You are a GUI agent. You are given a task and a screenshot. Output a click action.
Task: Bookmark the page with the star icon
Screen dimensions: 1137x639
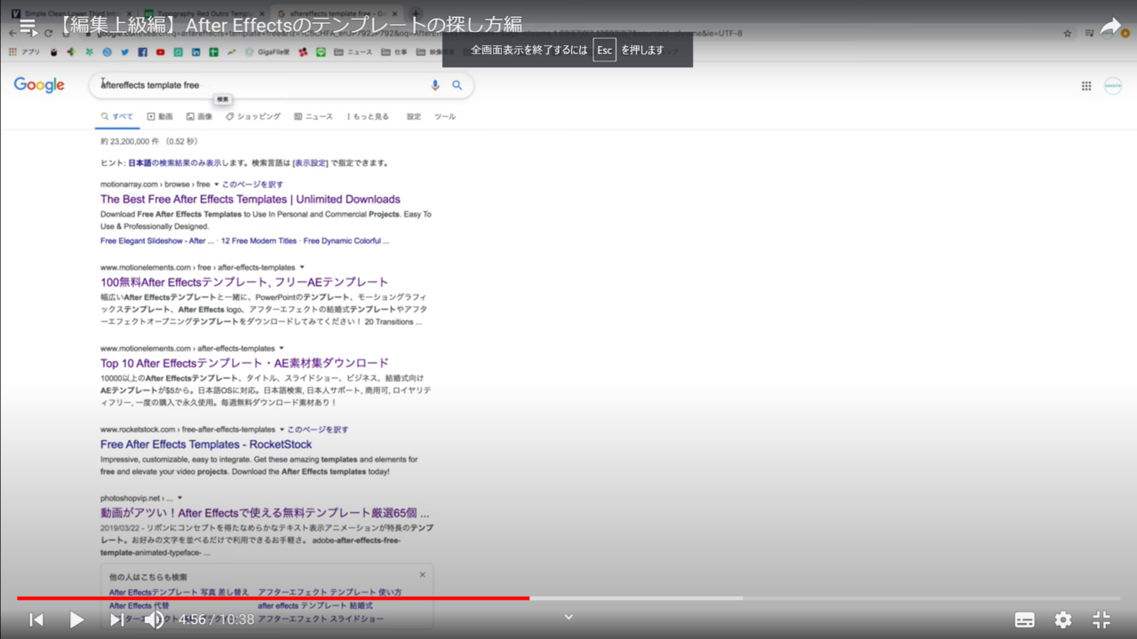tap(1068, 33)
